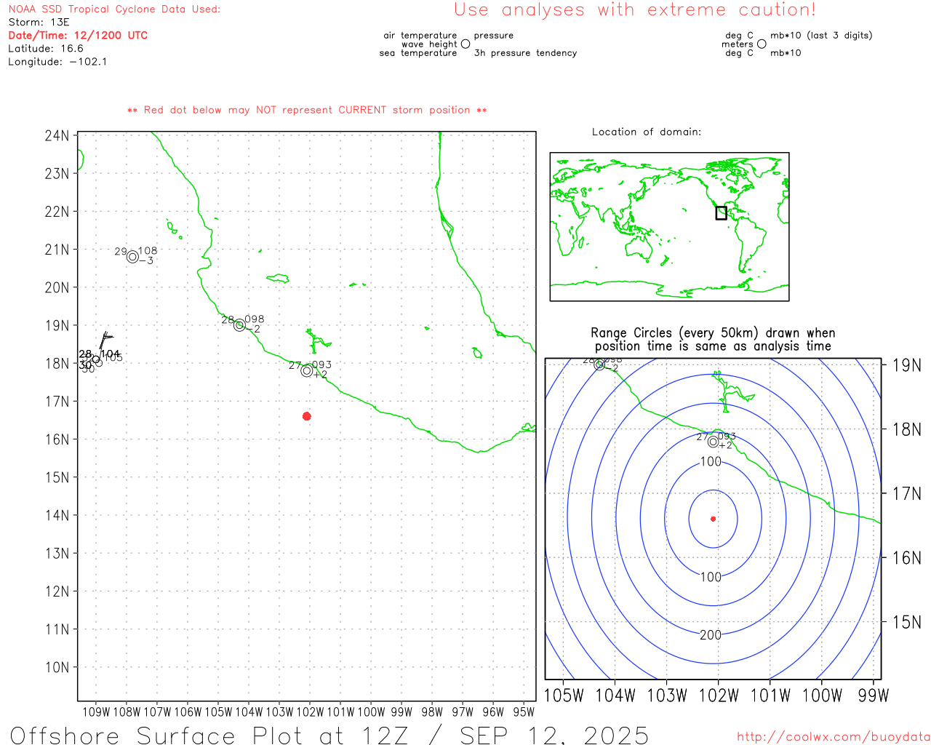Viewport: 931px width, 745px height.
Task: Click 'Date/Time: 12/1200 UTC' text
Action: pos(78,36)
